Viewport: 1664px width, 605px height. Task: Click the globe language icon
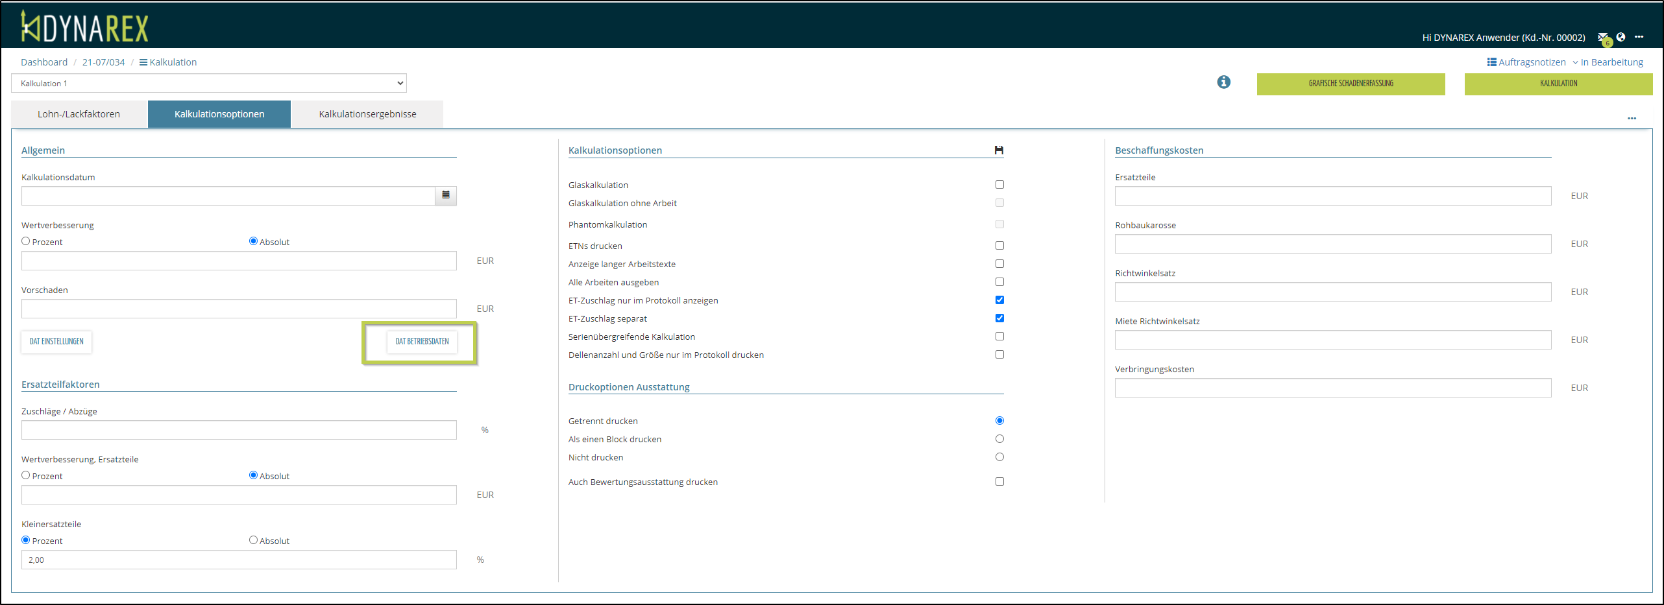click(x=1621, y=37)
